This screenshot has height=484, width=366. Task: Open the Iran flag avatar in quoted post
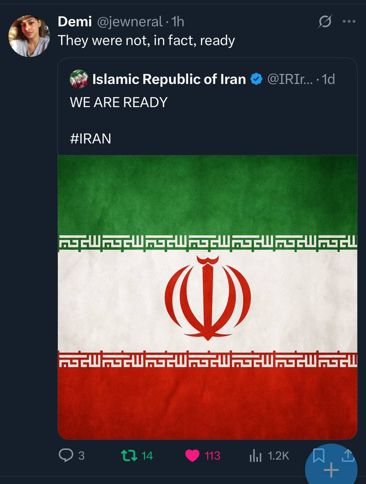point(79,79)
